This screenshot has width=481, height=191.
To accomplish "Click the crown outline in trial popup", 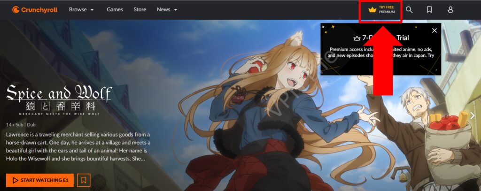I will pyautogui.click(x=357, y=38).
